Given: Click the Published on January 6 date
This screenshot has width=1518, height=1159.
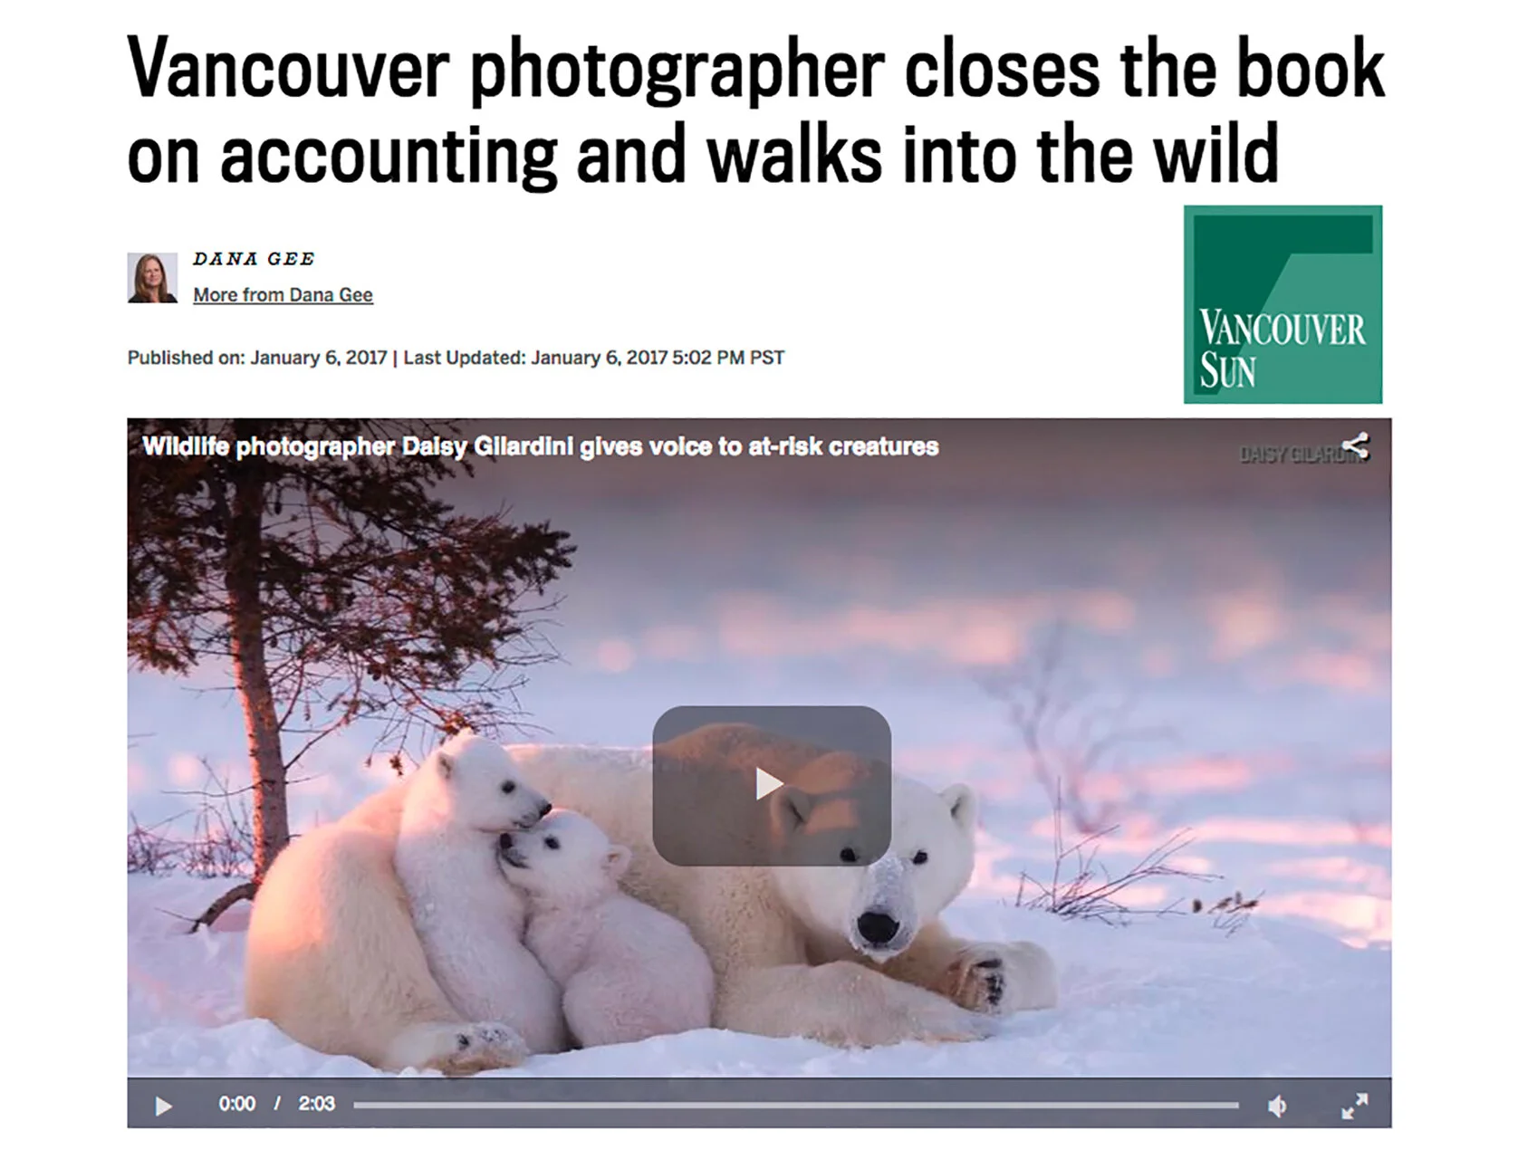Looking at the screenshot, I should (x=257, y=358).
